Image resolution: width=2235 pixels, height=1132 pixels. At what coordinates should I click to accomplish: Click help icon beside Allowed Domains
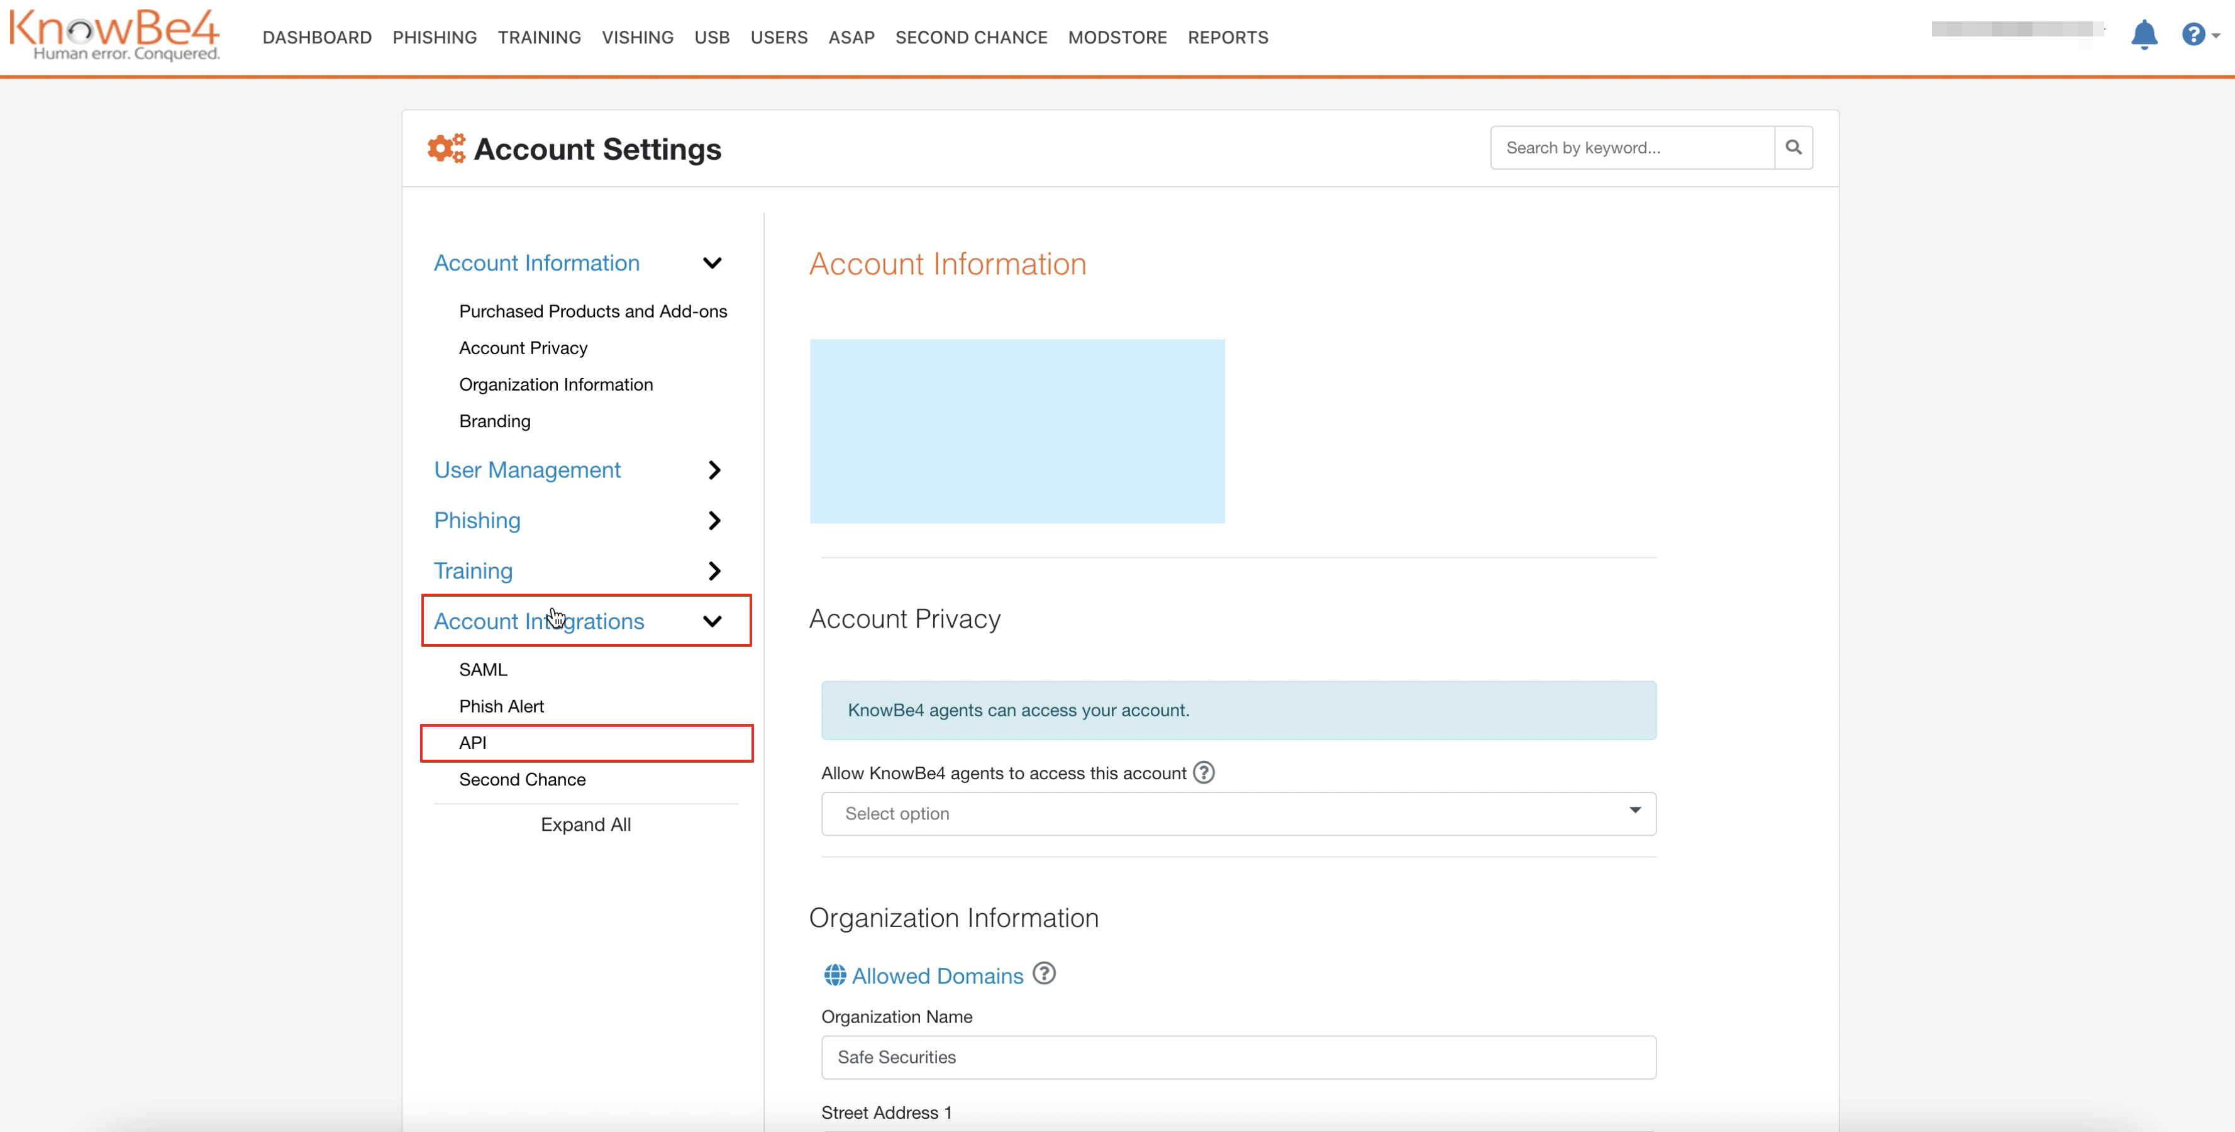(x=1045, y=974)
